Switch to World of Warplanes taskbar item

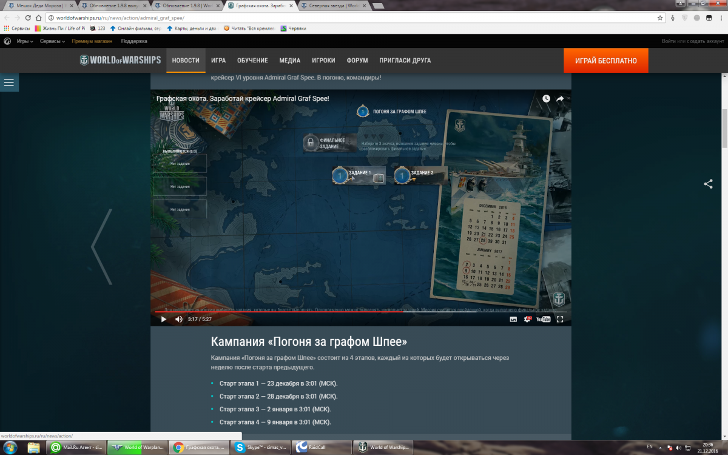point(137,447)
